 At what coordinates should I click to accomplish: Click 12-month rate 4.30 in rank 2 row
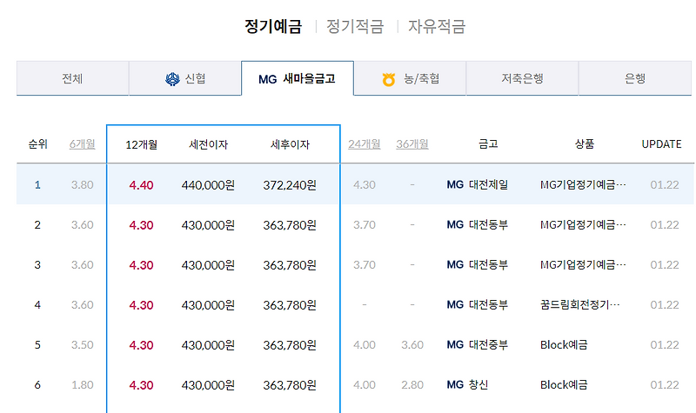141,225
